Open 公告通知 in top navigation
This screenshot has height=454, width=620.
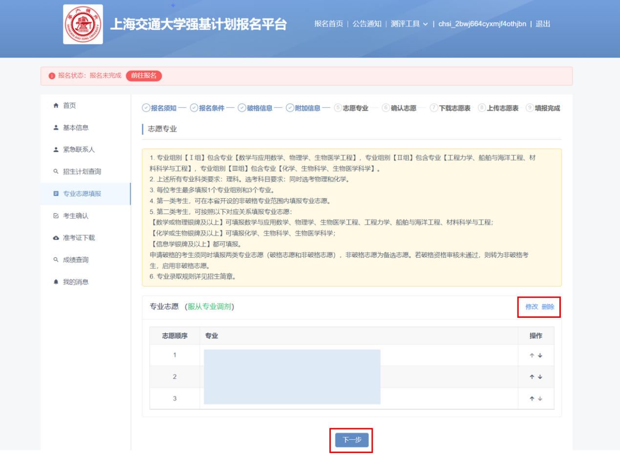click(367, 24)
